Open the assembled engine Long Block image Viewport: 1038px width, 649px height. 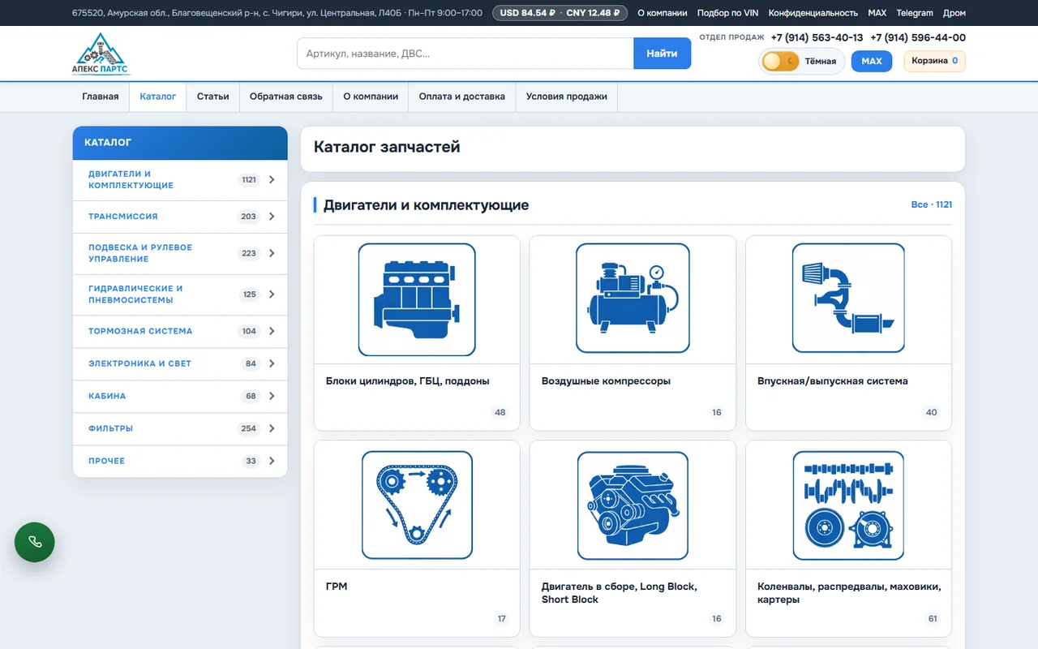click(x=633, y=505)
